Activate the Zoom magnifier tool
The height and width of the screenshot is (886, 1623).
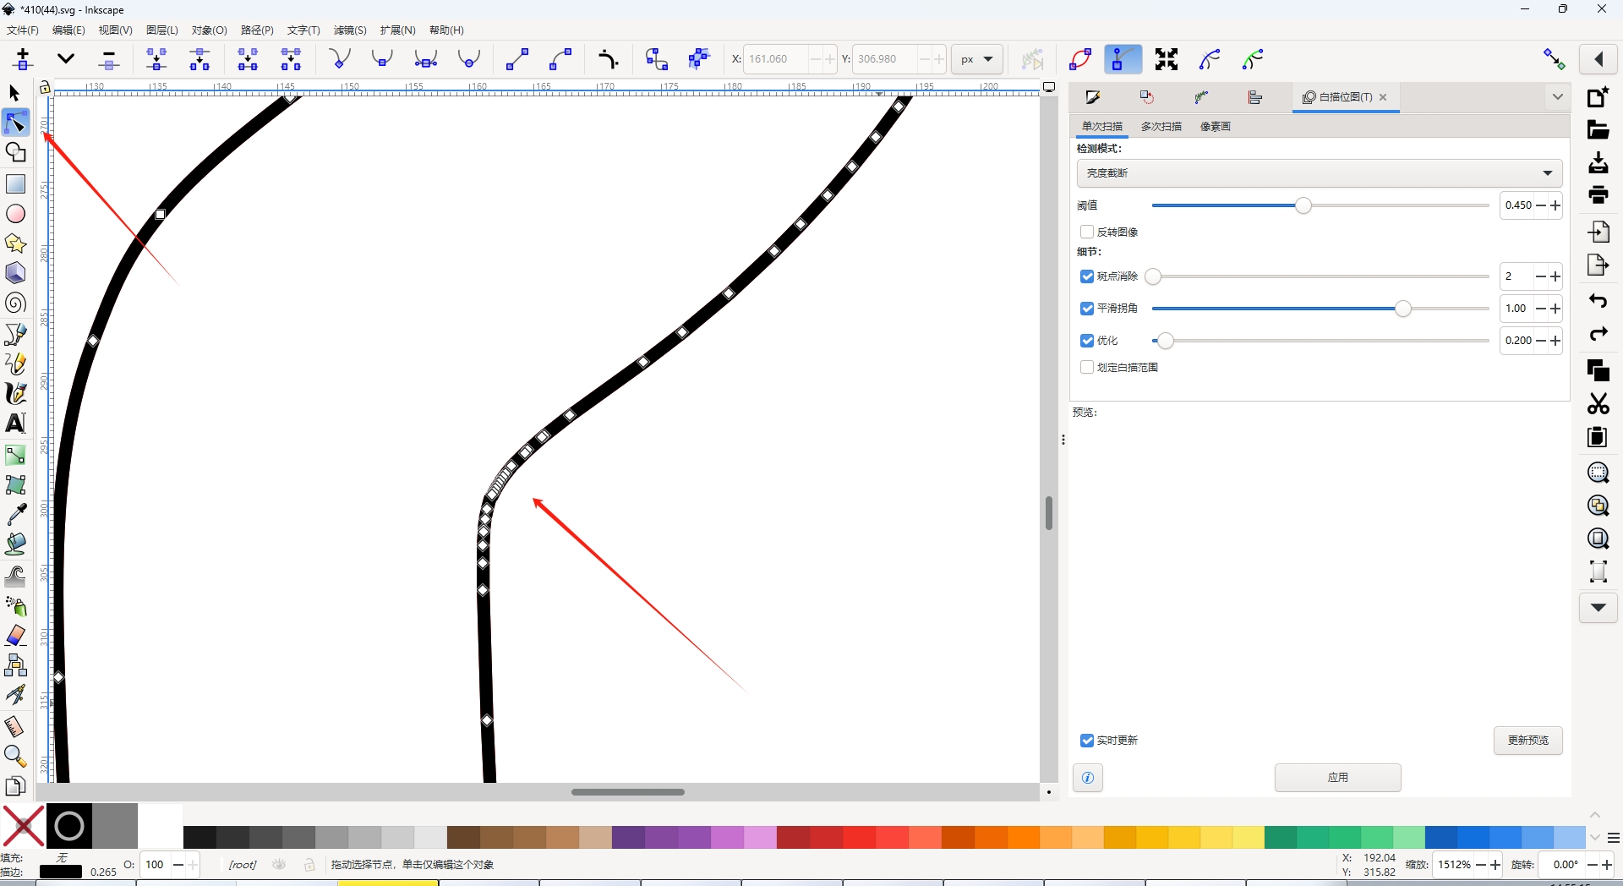[x=15, y=756]
